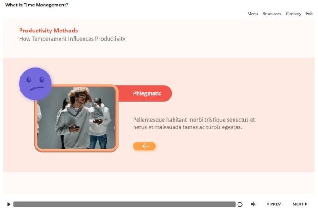Click the purple sad face emoji

pyautogui.click(x=35, y=84)
